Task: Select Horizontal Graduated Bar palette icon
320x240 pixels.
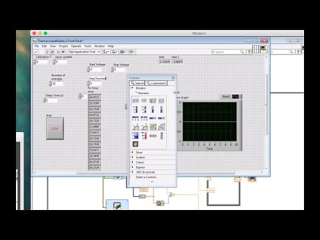Action: (161, 118)
